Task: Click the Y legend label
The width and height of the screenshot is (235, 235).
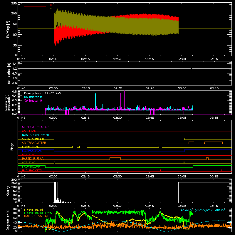Action: coord(51,9)
